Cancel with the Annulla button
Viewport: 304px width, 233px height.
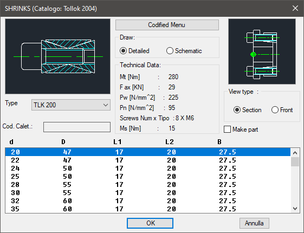tap(254, 223)
